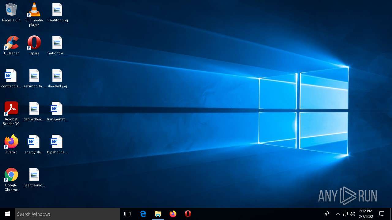Click the Show desktop sliver
Screen dimensions: 392x220
pyautogui.click(x=391, y=214)
